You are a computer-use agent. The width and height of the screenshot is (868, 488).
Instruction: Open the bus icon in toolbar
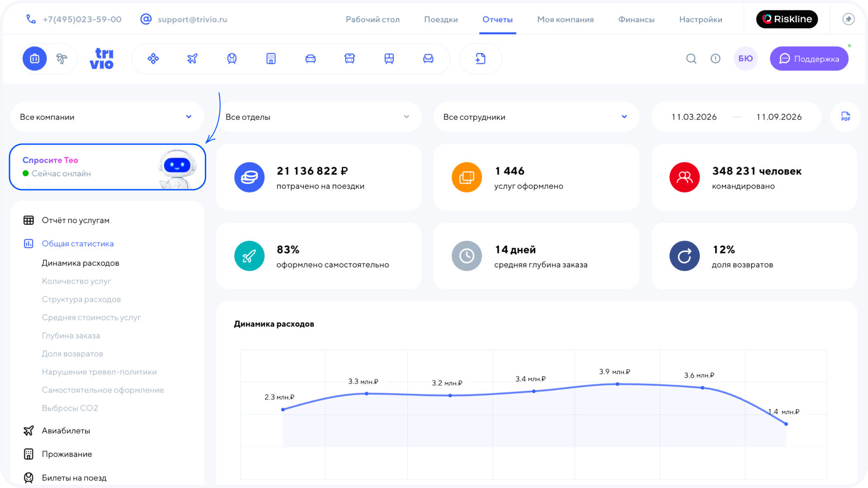pos(349,59)
